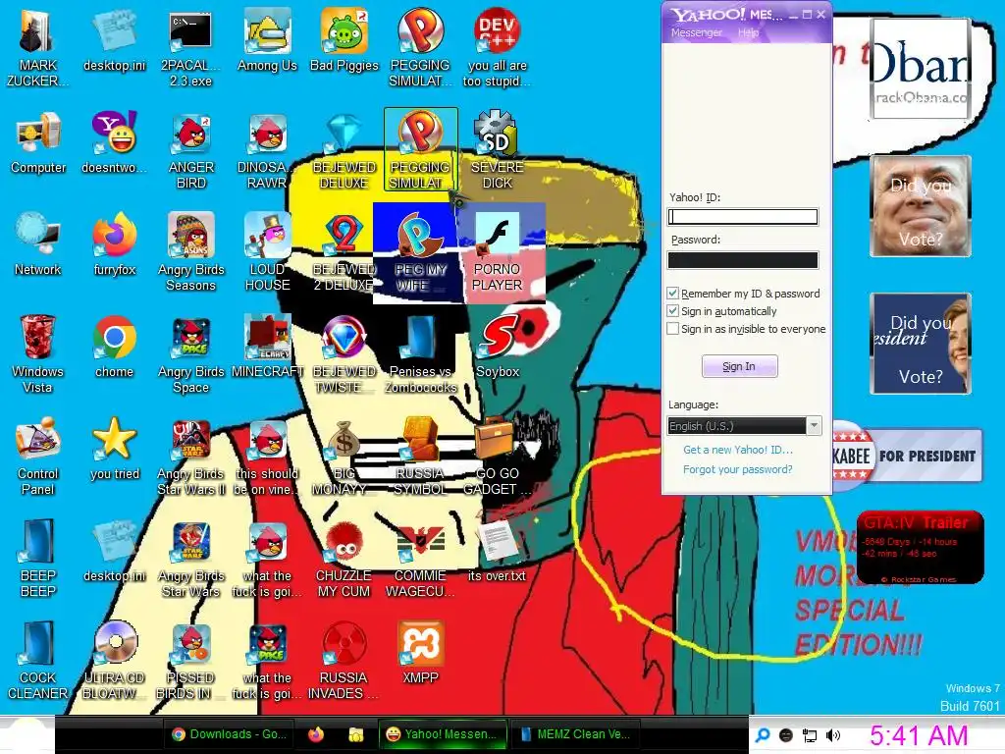Focus the Password input field
This screenshot has width=1005, height=754.
[x=743, y=259]
